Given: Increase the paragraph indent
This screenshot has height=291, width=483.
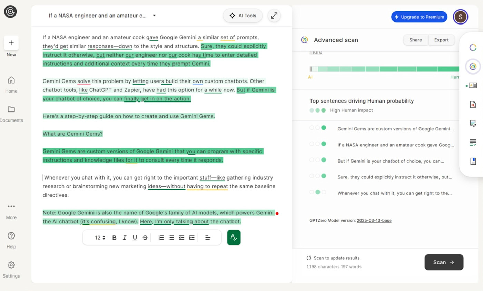Looking at the screenshot, I should pyautogui.click(x=192, y=237).
